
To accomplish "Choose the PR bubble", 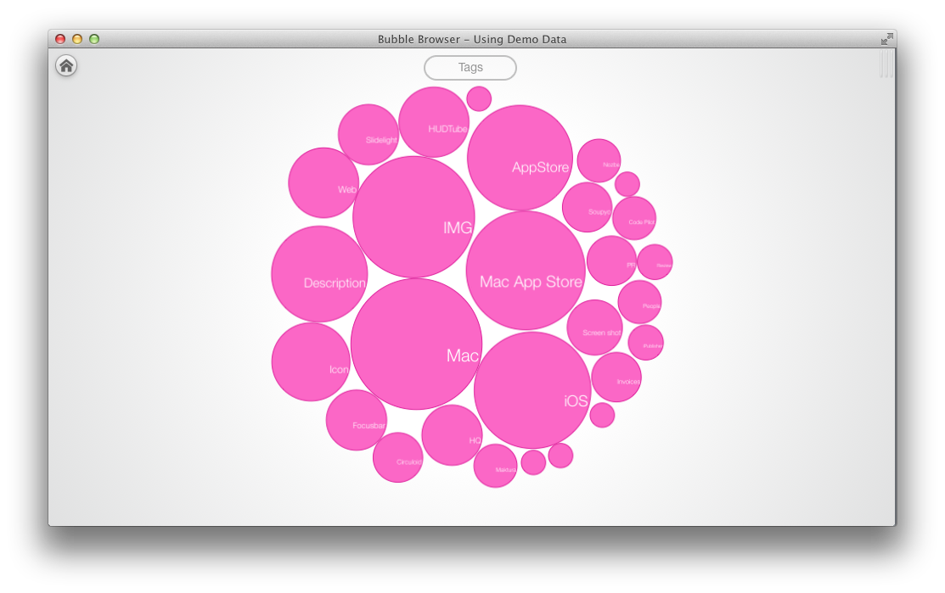I will (611, 260).
